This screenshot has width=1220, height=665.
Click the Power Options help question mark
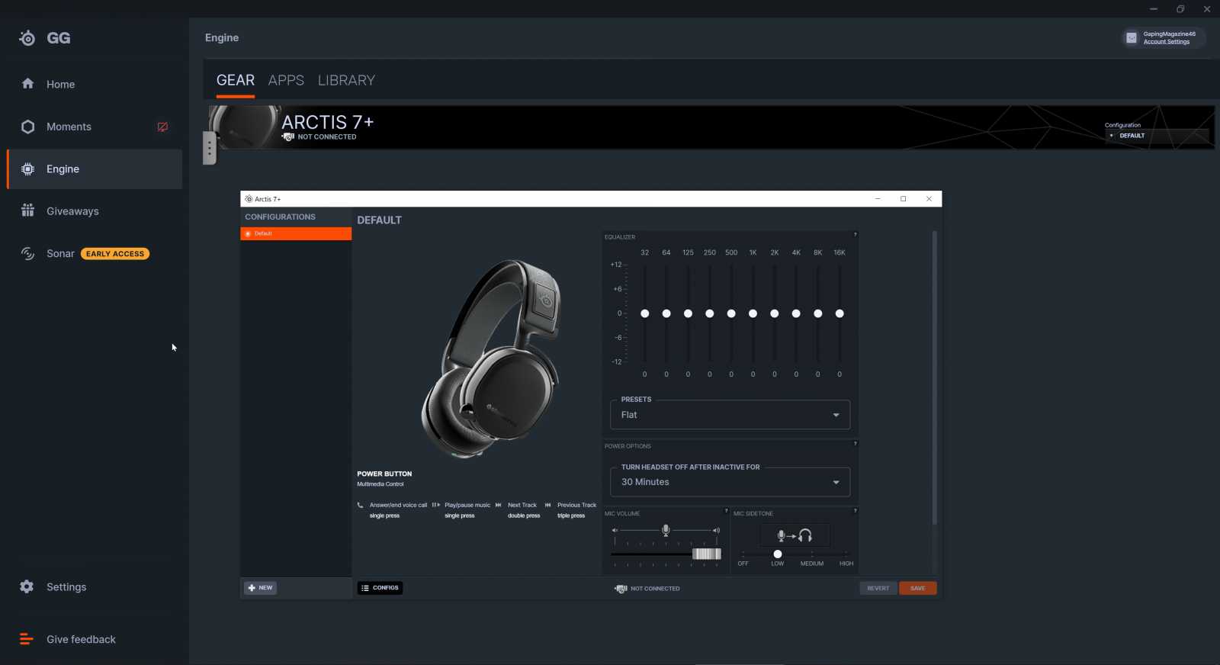(855, 444)
